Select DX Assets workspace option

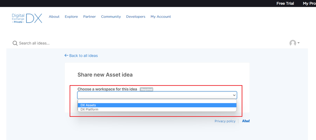point(157,105)
